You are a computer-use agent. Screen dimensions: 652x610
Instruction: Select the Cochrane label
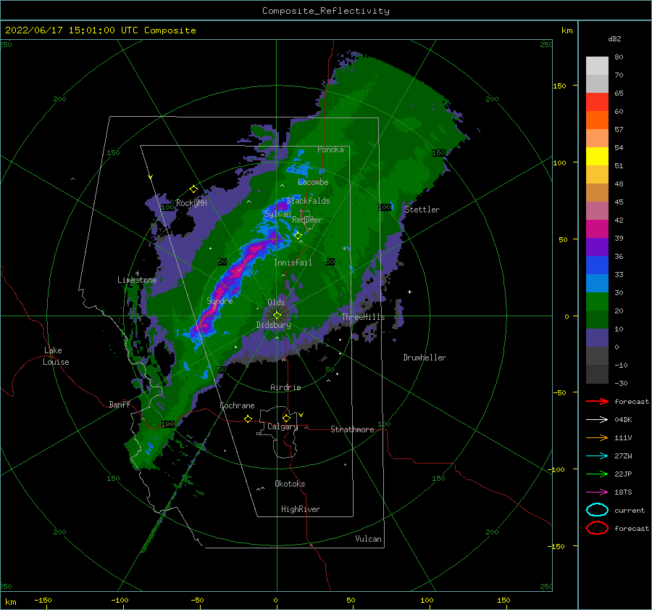237,405
